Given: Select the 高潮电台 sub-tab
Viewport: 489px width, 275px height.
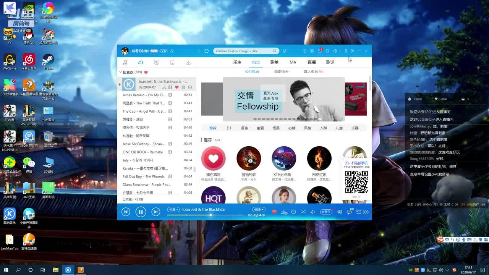Looking at the screenshot, I should pyautogui.click(x=281, y=72).
